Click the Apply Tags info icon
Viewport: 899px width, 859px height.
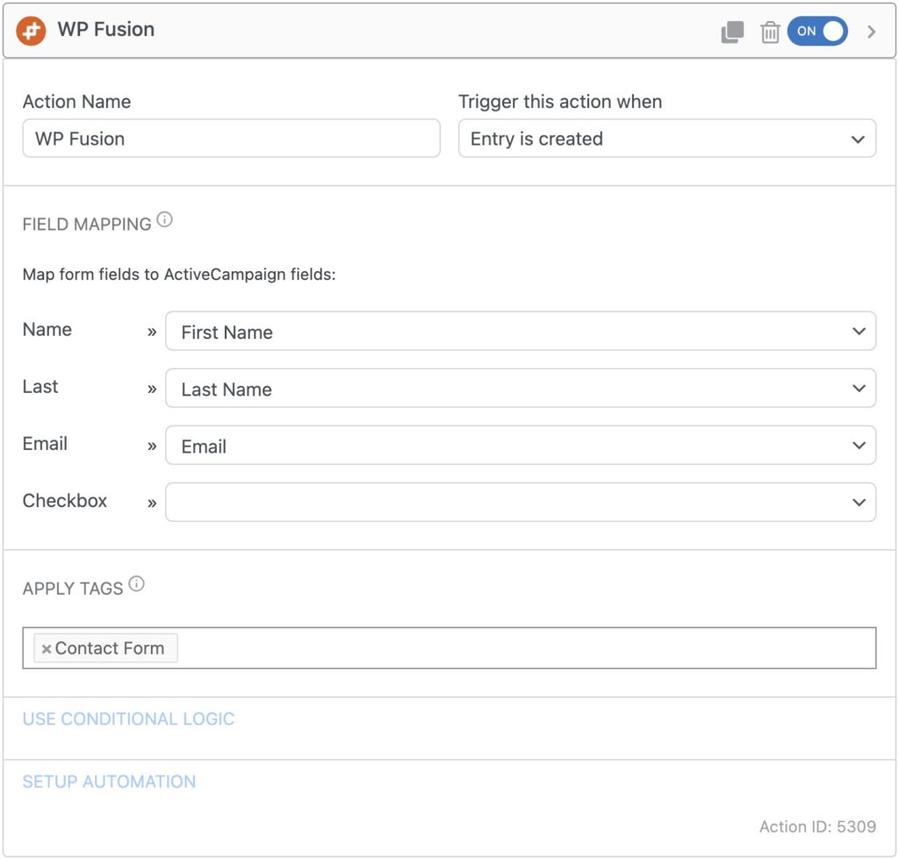(x=136, y=584)
